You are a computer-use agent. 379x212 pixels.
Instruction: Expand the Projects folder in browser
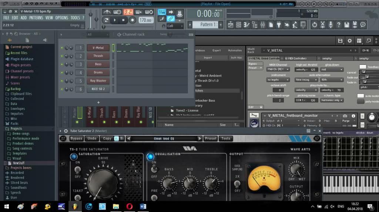16,129
